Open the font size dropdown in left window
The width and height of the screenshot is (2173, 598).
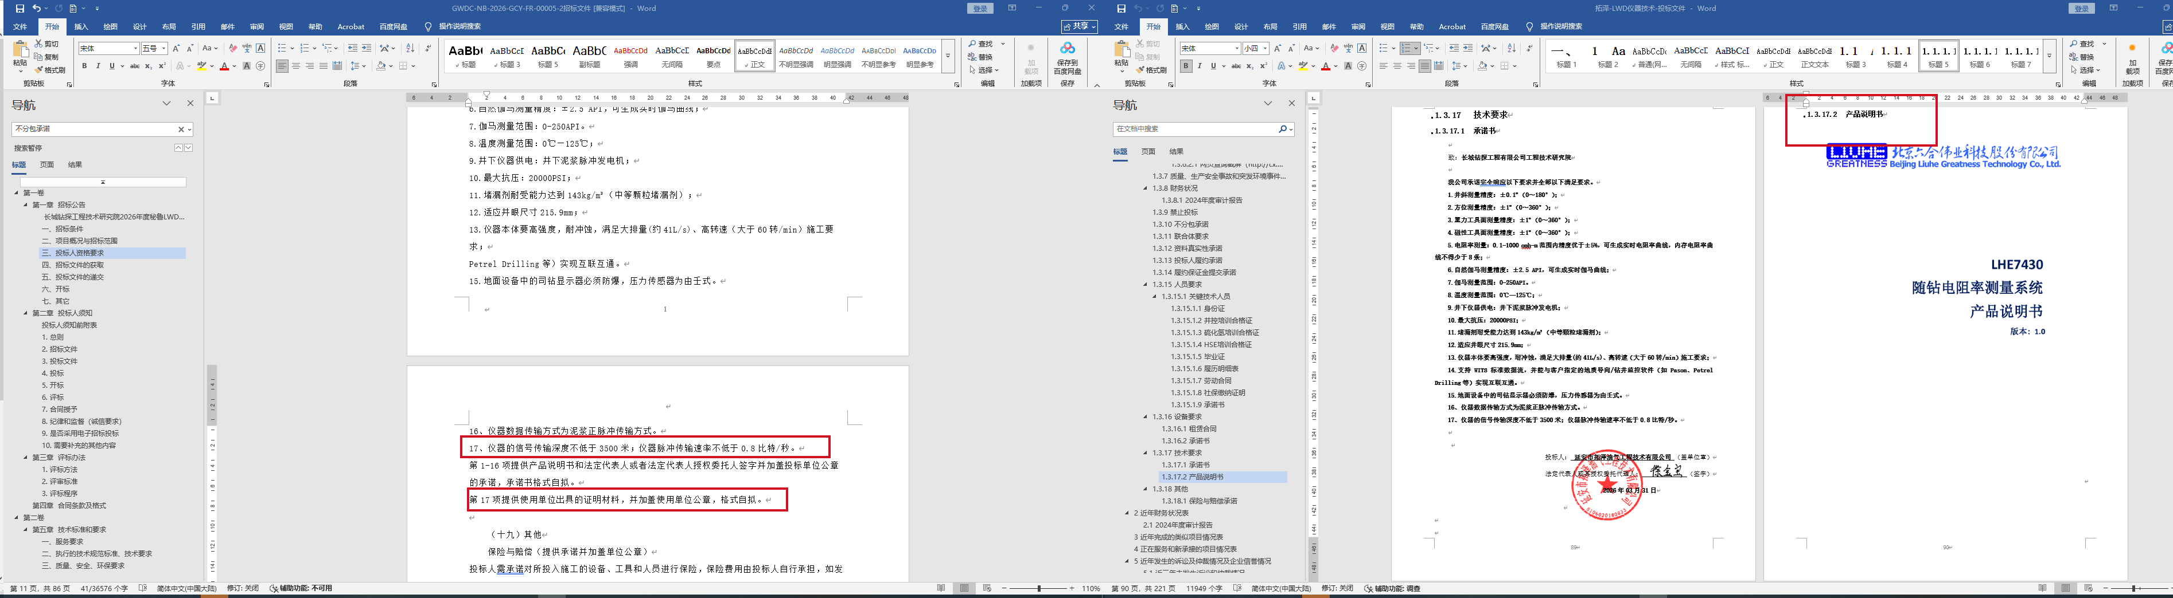[x=163, y=49]
